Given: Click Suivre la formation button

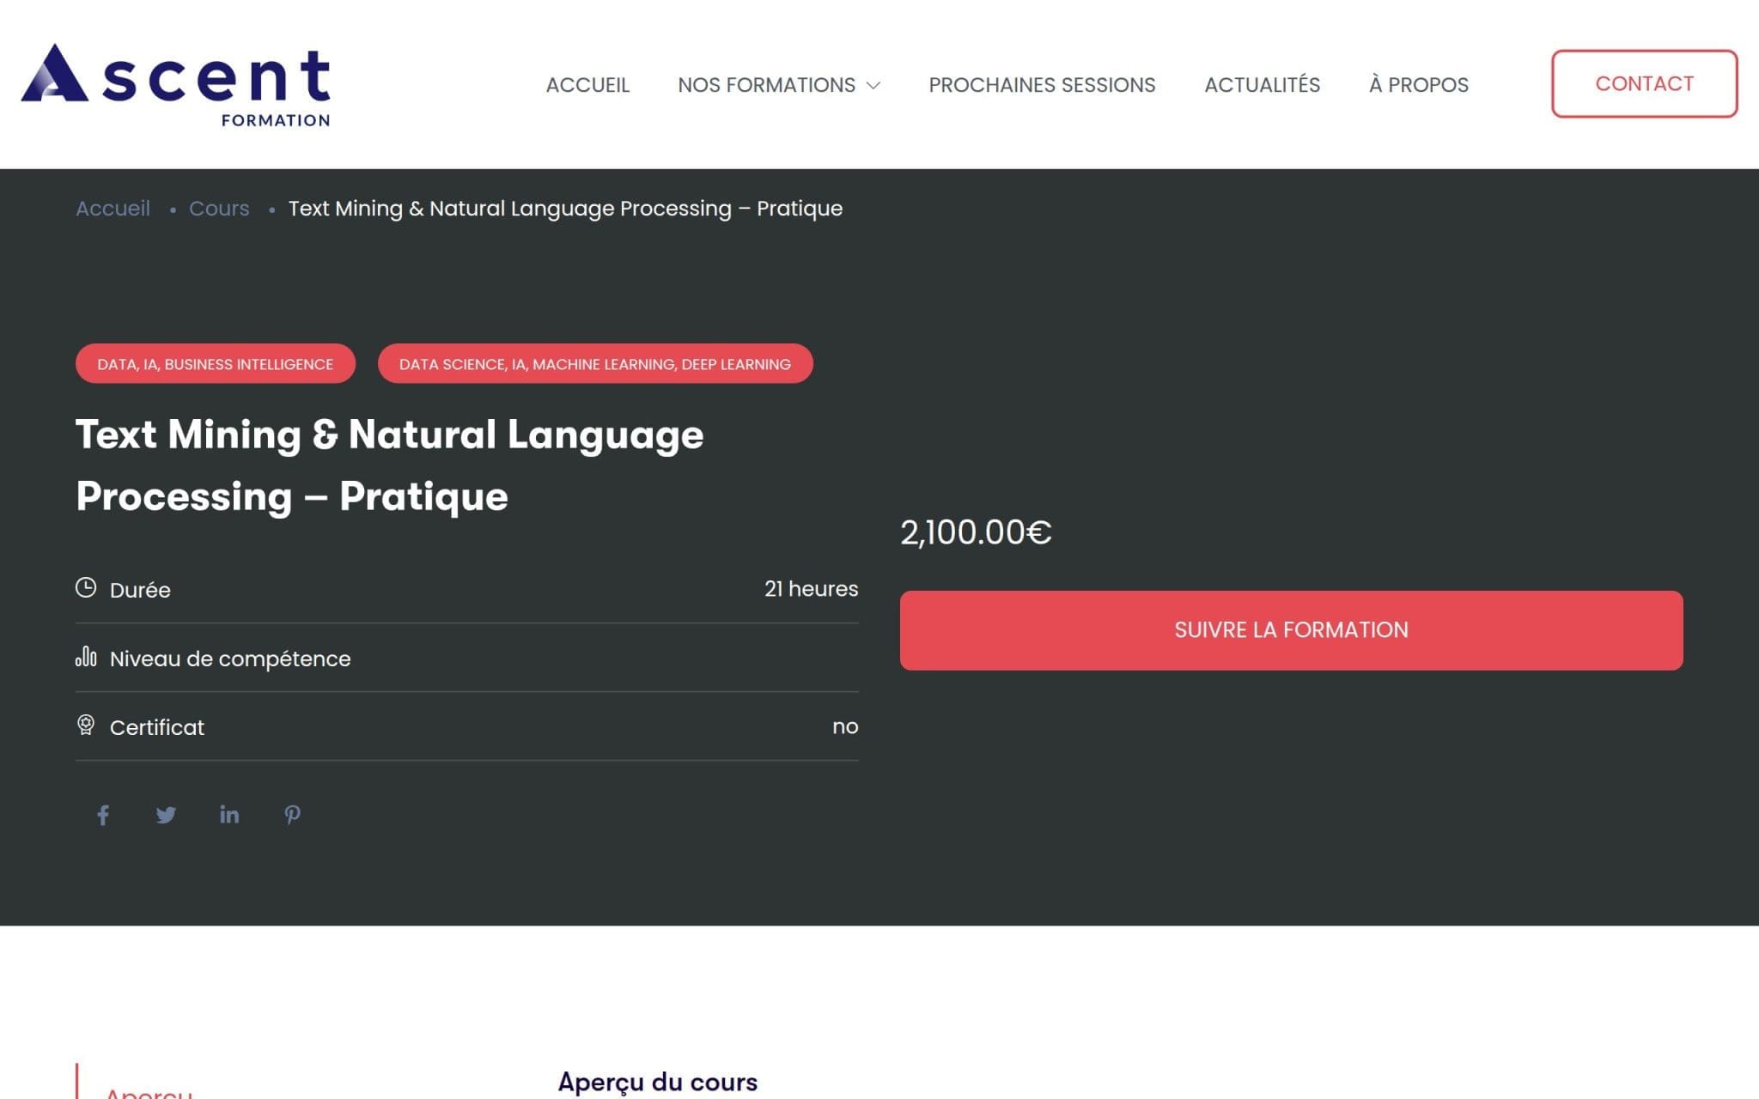Looking at the screenshot, I should click(x=1291, y=630).
